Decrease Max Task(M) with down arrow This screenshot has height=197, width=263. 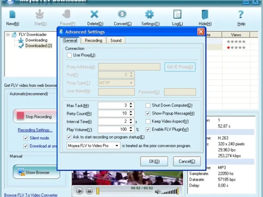131,107
